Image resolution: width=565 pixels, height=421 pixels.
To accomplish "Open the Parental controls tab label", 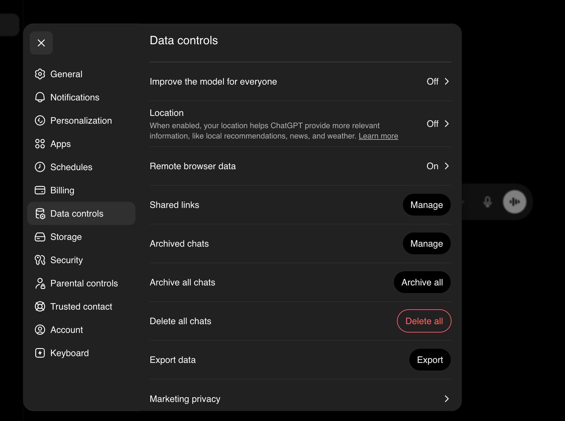I will 84,283.
